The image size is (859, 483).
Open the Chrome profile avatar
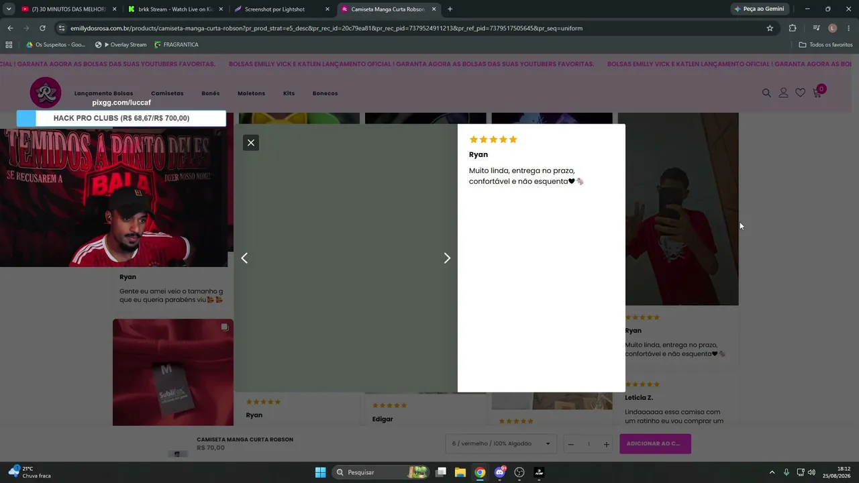click(x=832, y=28)
